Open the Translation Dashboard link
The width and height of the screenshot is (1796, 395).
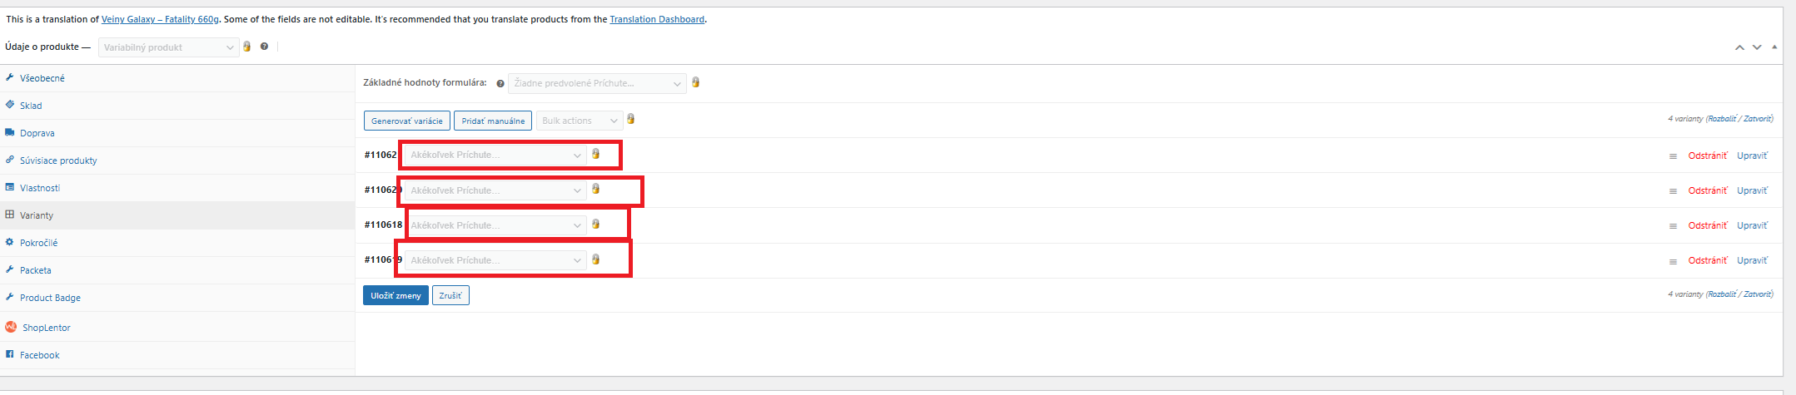click(x=657, y=19)
